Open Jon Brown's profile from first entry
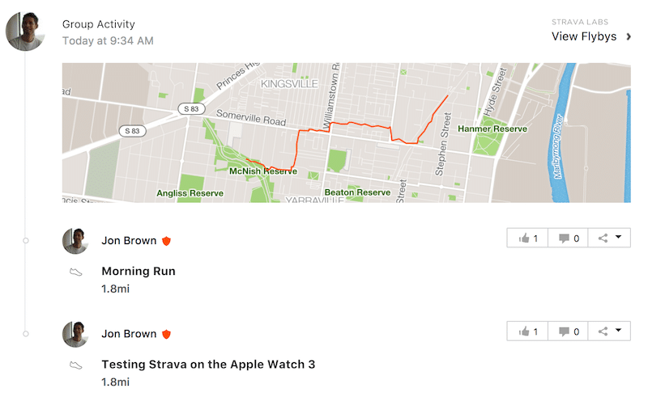 point(129,240)
